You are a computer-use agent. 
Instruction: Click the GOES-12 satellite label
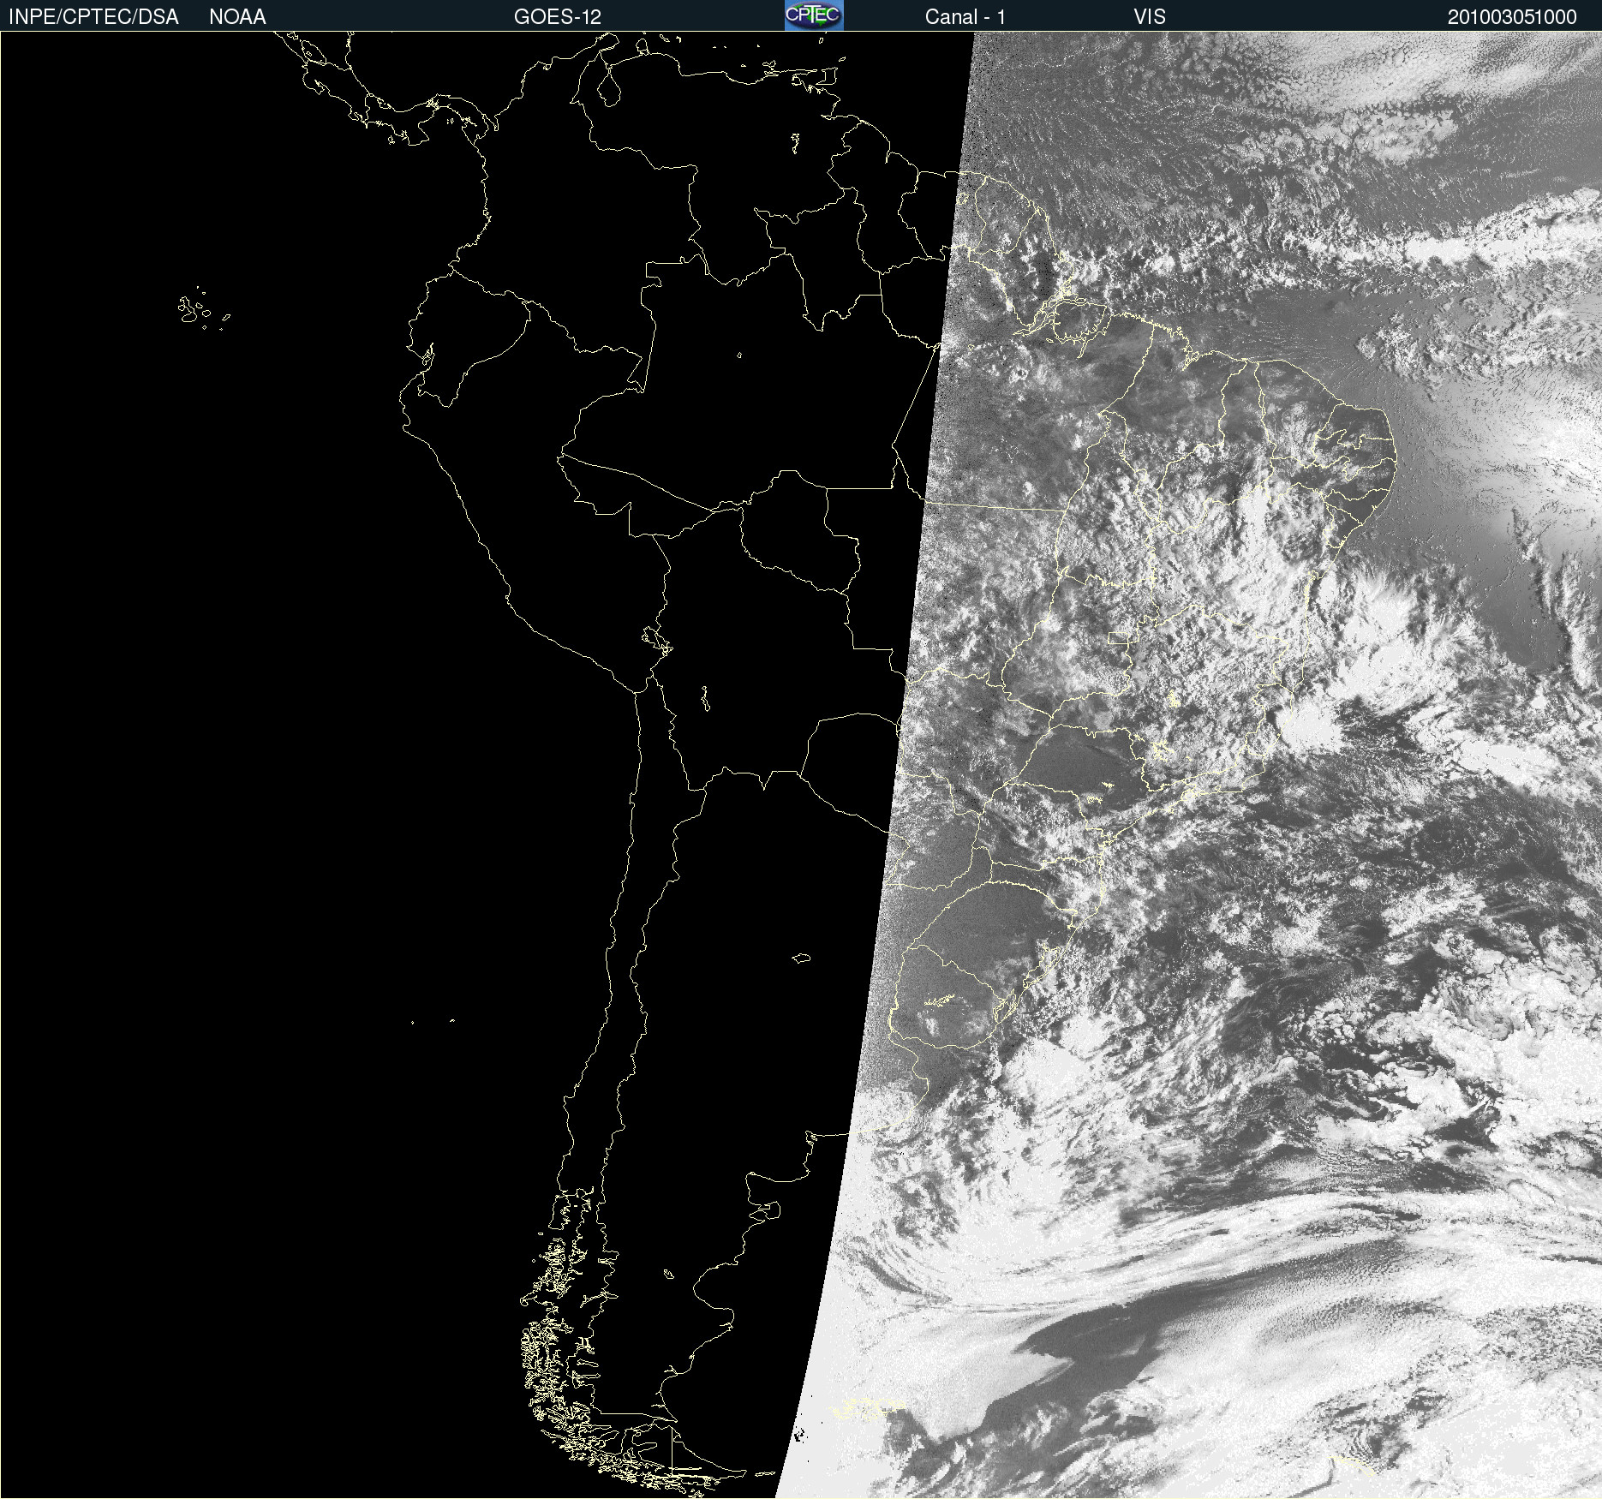coord(558,17)
